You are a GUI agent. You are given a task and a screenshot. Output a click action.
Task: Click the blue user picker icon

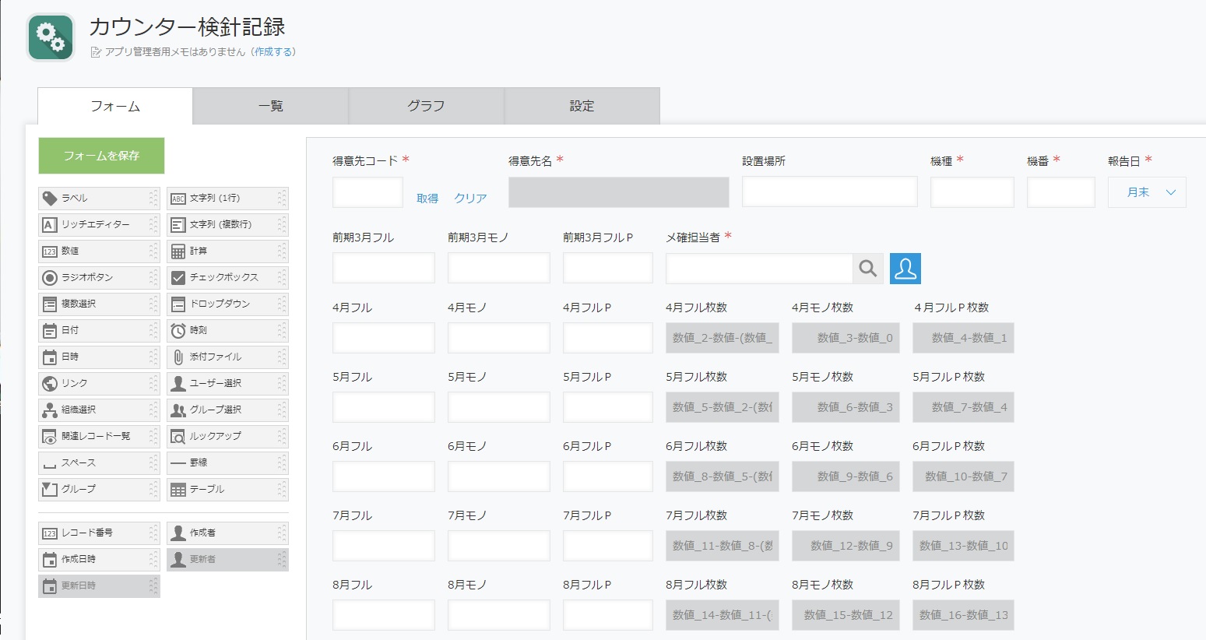[905, 269]
